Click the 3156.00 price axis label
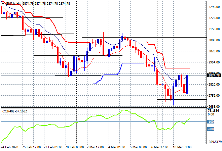 pyautogui.click(x=214, y=29)
